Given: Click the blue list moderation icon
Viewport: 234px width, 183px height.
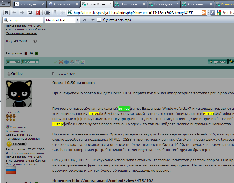Looking at the screenshot, I should [83, 62].
